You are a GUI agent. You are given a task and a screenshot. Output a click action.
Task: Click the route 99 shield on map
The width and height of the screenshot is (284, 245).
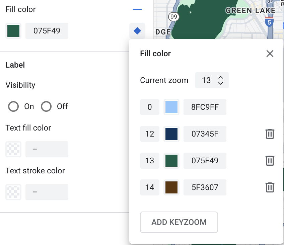[x=174, y=17]
